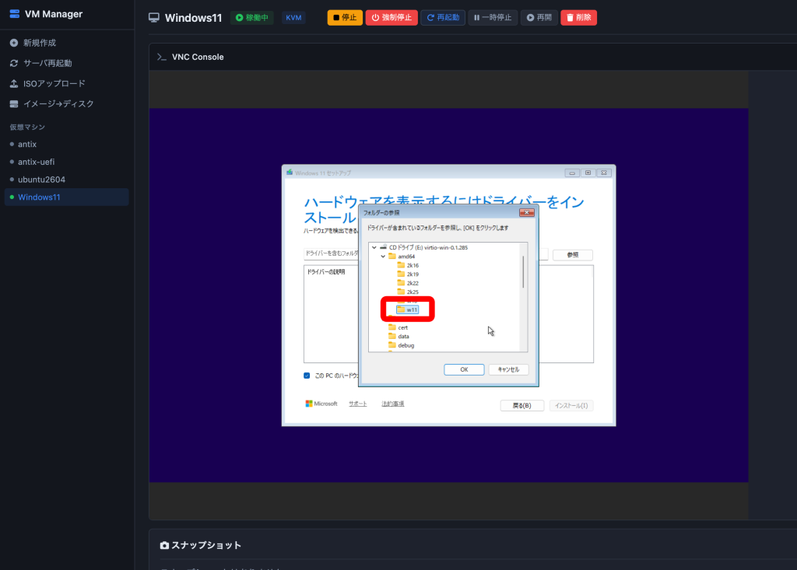This screenshot has width=797, height=570.
Task: Click the 戻る(B) back button
Action: 522,405
